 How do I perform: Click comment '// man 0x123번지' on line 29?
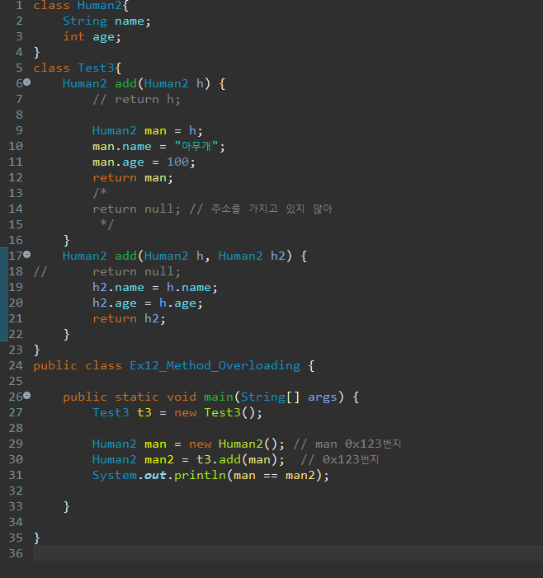[347, 444]
